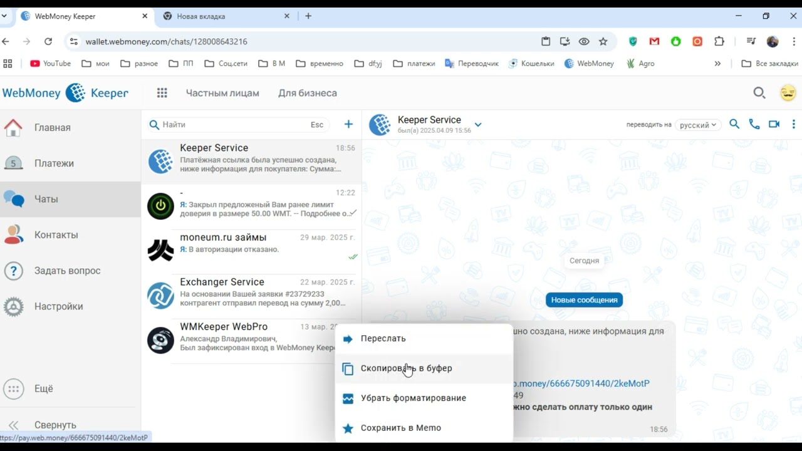Open the Keeper Service chat row
Image resolution: width=802 pixels, height=451 pixels.
click(x=251, y=161)
